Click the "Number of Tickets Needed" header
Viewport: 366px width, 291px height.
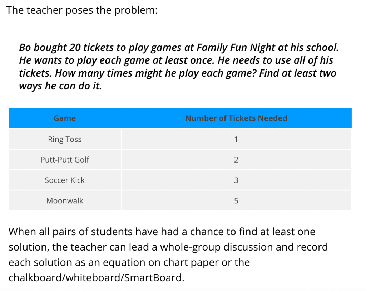(x=236, y=118)
